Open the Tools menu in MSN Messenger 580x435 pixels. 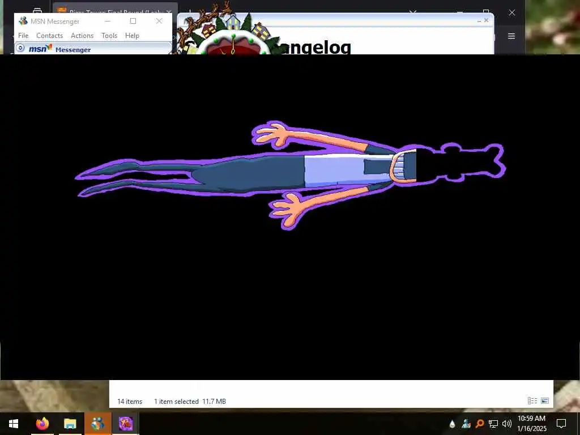pos(109,36)
